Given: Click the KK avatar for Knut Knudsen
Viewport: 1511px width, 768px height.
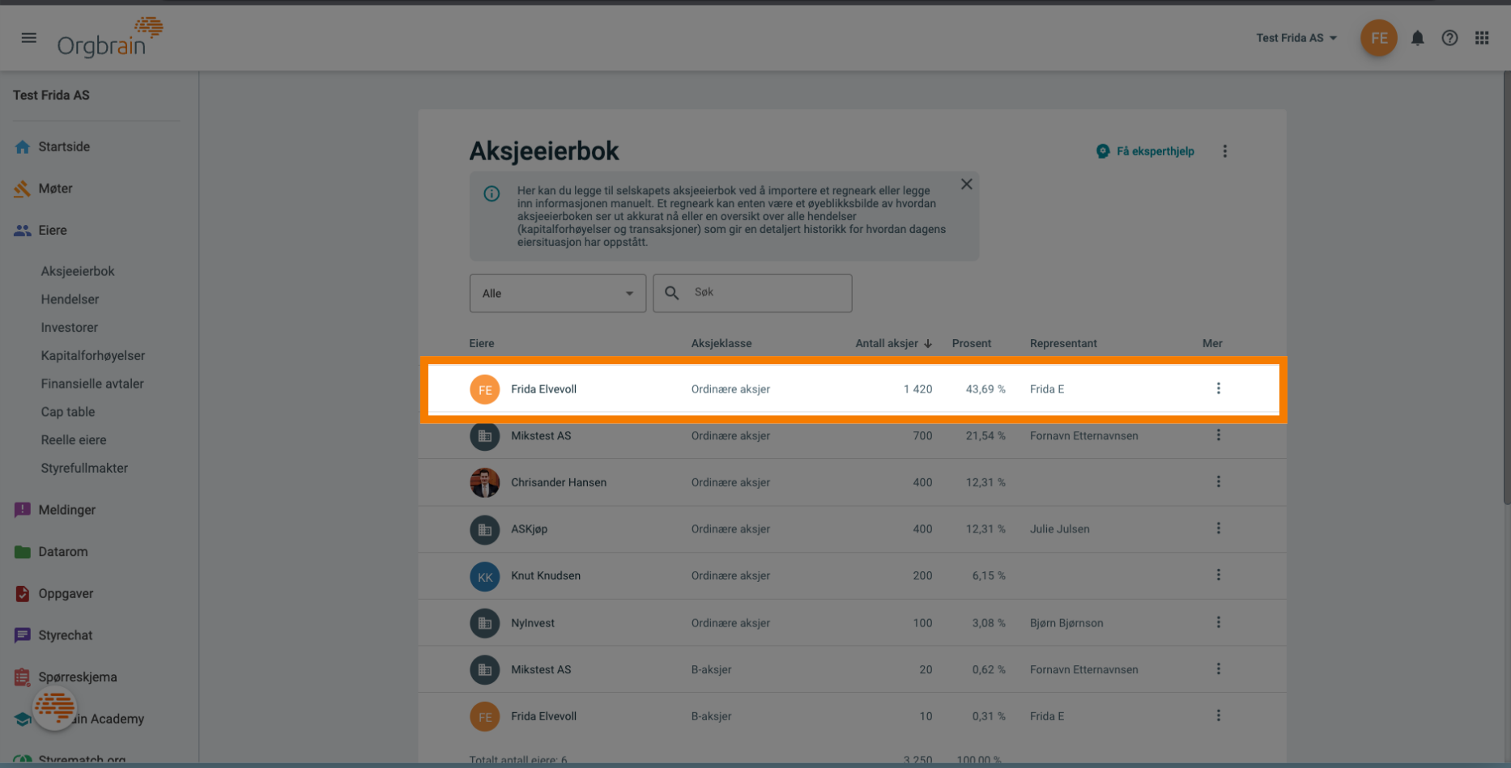Looking at the screenshot, I should pos(484,577).
